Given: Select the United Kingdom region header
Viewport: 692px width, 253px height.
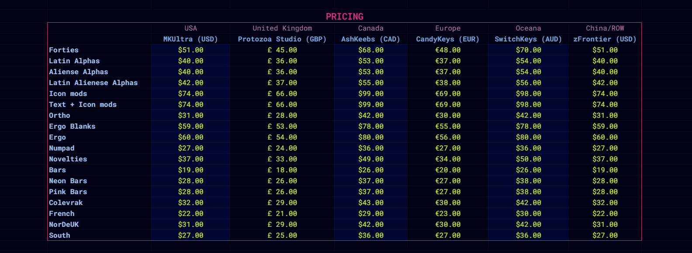Looking at the screenshot, I should (x=282, y=28).
